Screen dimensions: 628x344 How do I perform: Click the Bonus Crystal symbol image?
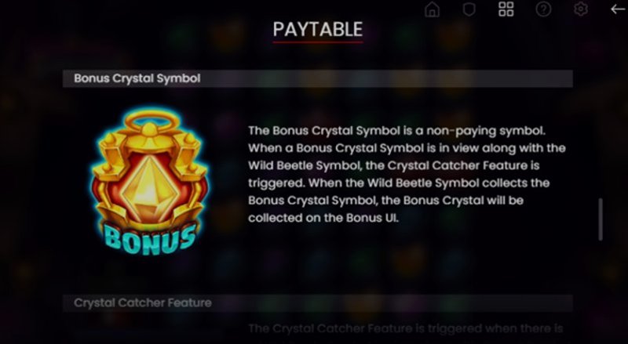click(x=149, y=182)
